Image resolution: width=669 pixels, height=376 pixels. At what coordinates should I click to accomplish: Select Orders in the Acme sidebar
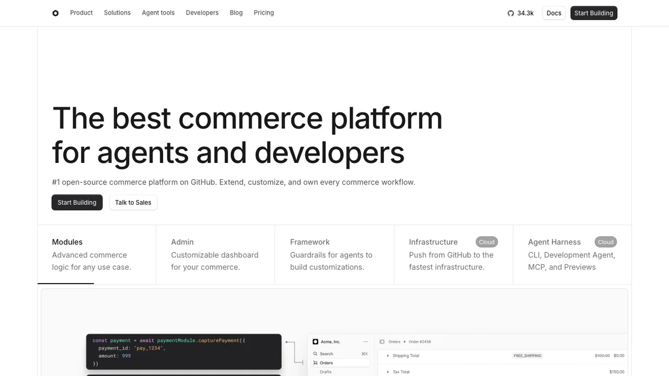click(x=341, y=362)
